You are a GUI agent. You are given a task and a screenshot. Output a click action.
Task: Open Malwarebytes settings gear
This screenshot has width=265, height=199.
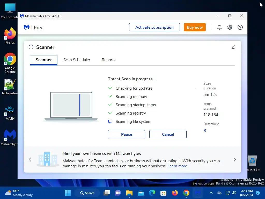coord(230,27)
